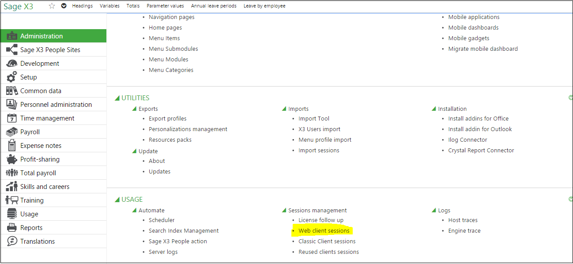Click the Development sidebar icon
Image resolution: width=573 pixels, height=264 pixels.
coord(12,64)
